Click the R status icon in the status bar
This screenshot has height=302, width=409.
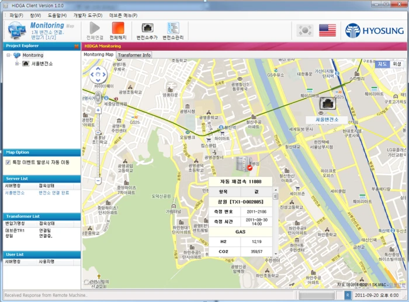pos(348,295)
